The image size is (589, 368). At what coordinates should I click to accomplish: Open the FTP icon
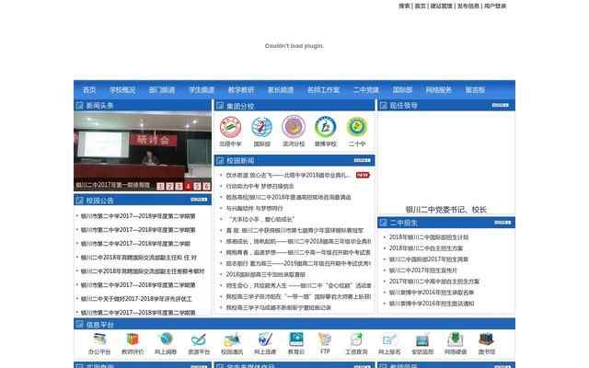[324, 340]
